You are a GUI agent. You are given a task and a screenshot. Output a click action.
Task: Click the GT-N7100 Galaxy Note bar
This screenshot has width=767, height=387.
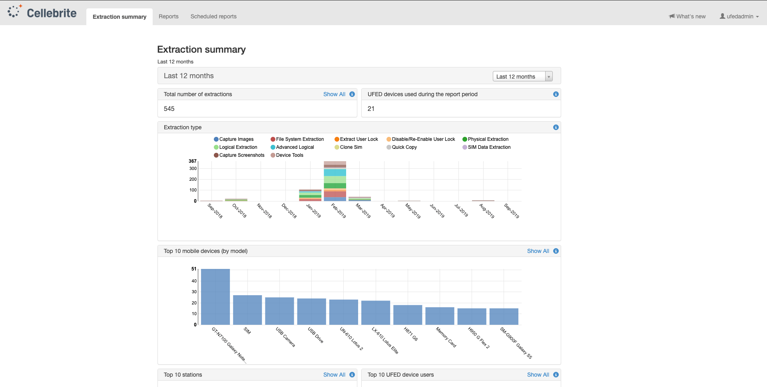(215, 297)
